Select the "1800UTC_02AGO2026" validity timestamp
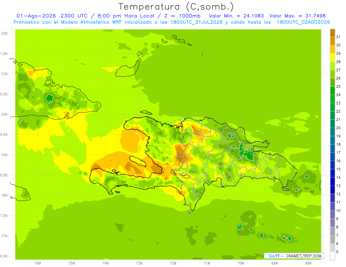This screenshot has width=346, height=267. pyautogui.click(x=303, y=22)
